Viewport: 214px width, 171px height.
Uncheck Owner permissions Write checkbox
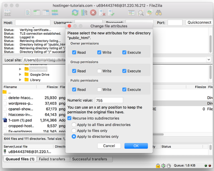click(100, 53)
